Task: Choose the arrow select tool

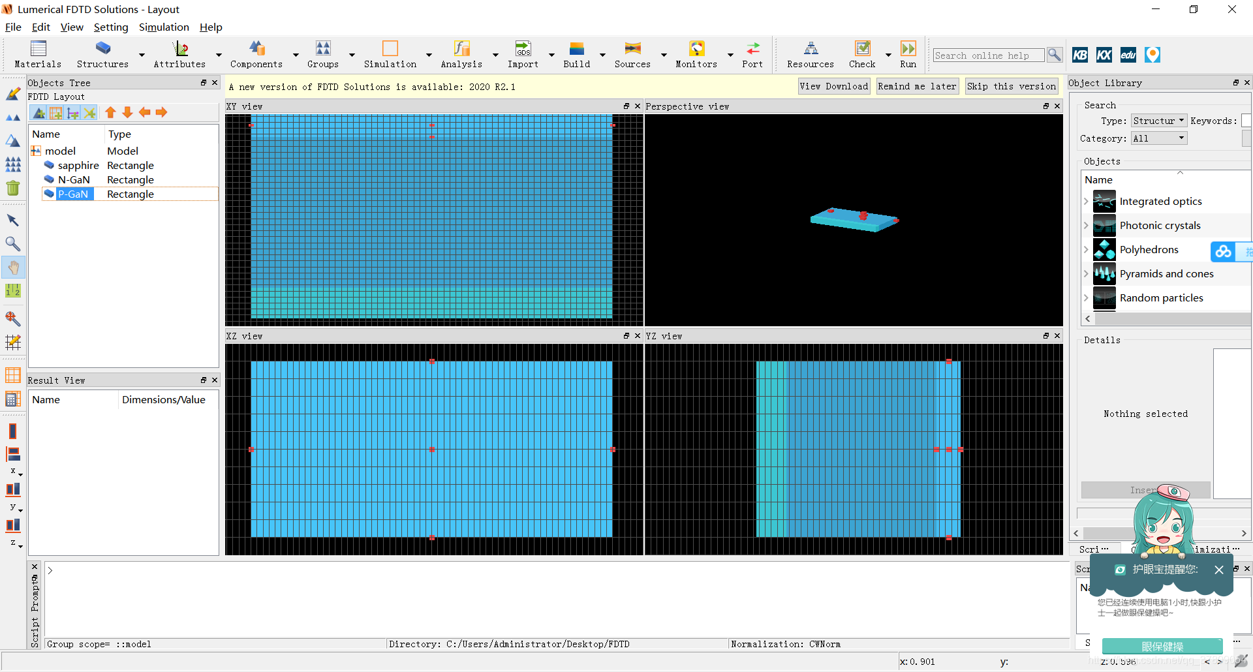Action: [x=13, y=221]
